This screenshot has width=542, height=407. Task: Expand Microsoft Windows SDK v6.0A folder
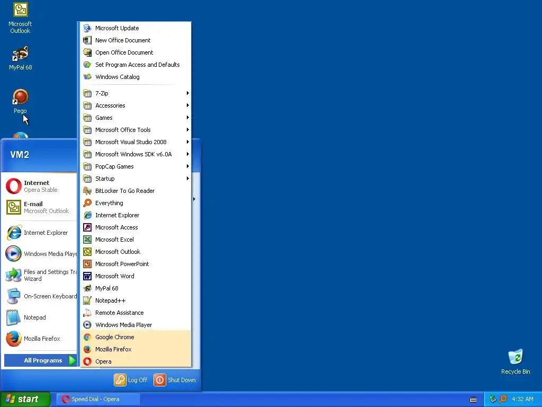pyautogui.click(x=135, y=154)
